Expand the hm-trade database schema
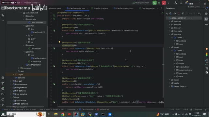The height and width of the screenshot is (117, 209). [169, 31]
